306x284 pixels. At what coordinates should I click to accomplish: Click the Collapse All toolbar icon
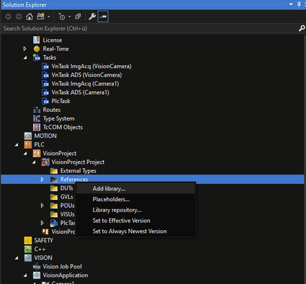pyautogui.click(x=78, y=17)
